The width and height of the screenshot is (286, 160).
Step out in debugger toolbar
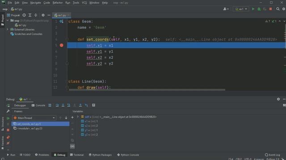(80, 105)
